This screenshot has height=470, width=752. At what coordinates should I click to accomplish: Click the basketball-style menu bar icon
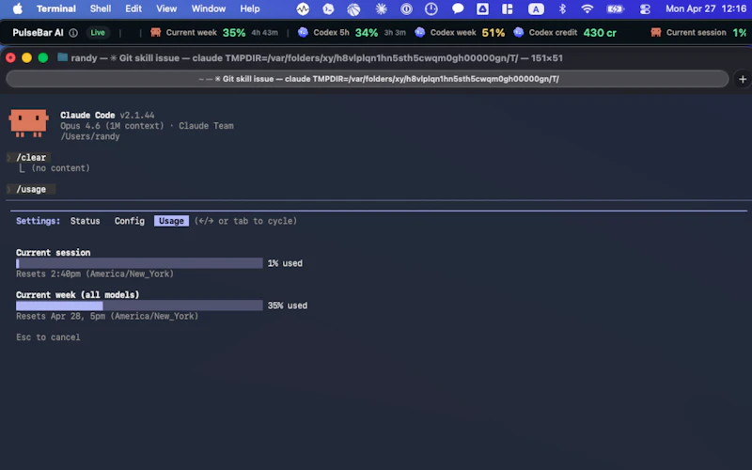point(354,8)
